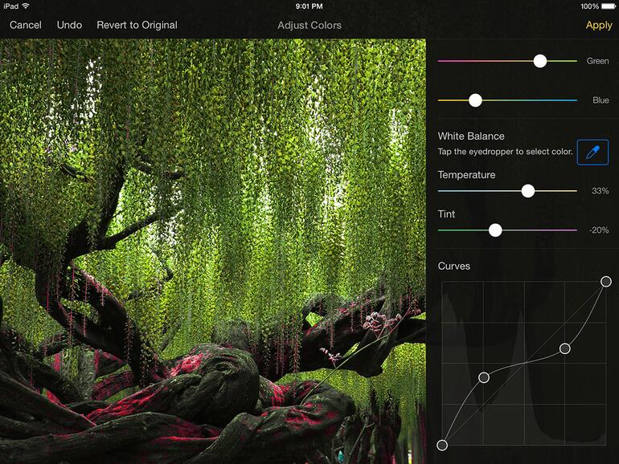
Task: Tap the Wi-Fi status icon
Action: click(26, 6)
